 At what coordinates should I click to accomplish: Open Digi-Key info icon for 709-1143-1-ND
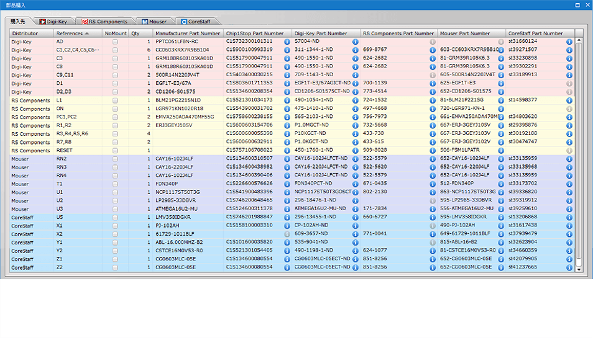[356, 75]
